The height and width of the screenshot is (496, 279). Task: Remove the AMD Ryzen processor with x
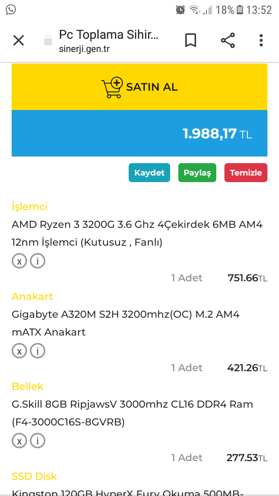click(x=19, y=261)
